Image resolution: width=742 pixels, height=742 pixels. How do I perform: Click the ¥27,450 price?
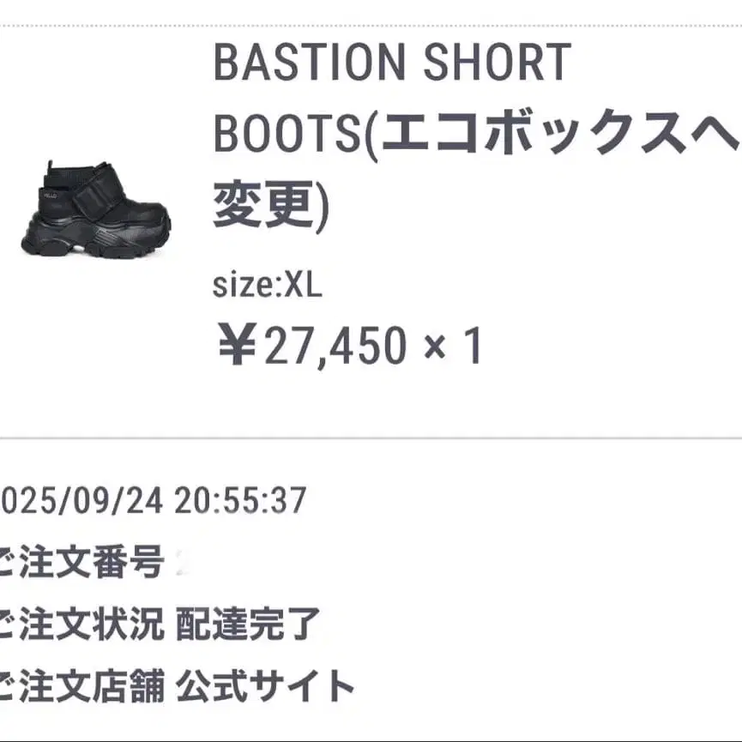click(x=313, y=346)
